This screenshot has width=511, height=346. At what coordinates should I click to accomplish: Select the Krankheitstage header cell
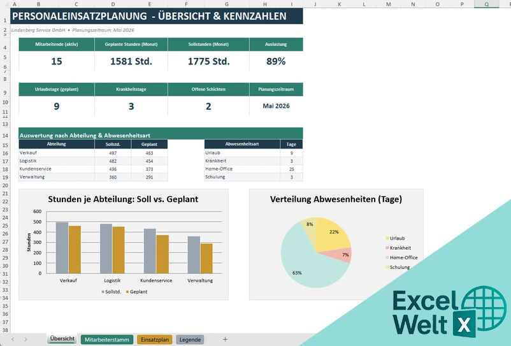click(x=131, y=89)
